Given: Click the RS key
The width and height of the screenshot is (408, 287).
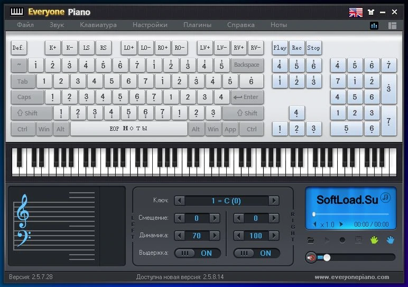Looking at the screenshot, I should [103, 48].
